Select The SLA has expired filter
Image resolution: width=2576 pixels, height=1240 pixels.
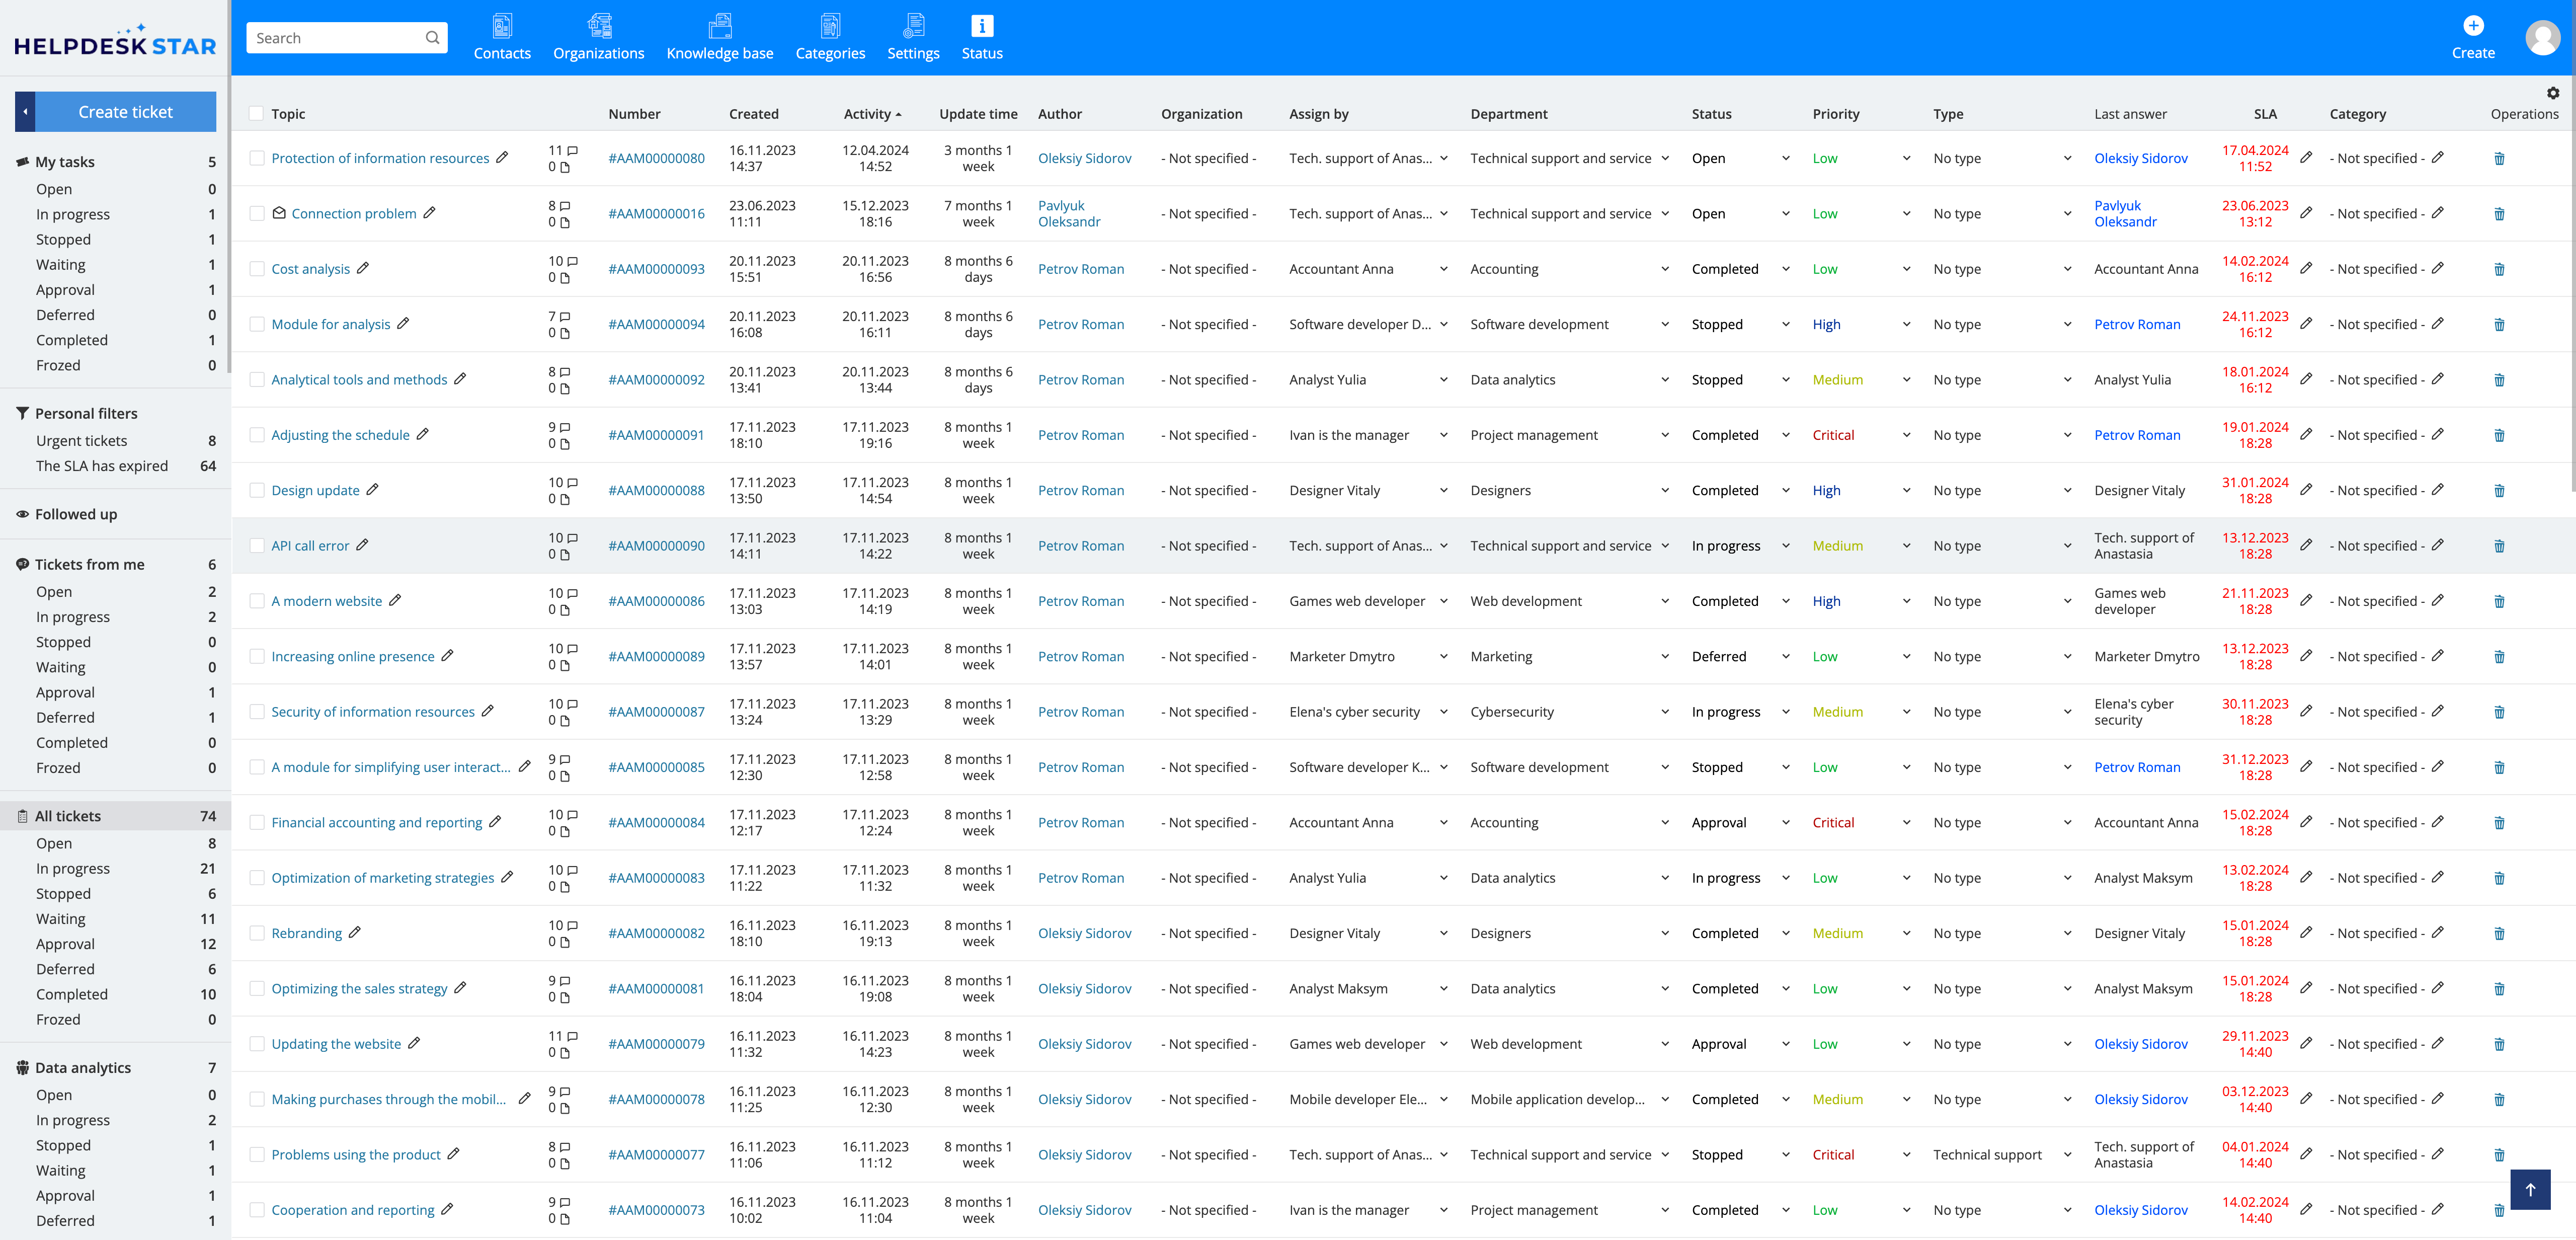click(102, 466)
